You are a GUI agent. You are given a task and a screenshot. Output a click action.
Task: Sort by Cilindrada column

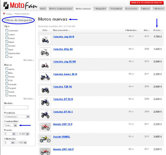coord(131,30)
